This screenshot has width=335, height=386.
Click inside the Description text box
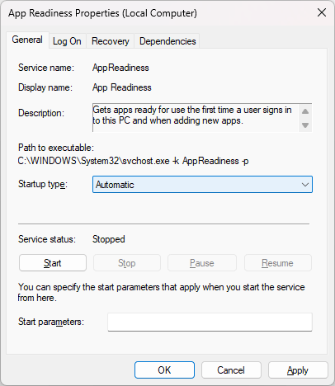point(196,118)
